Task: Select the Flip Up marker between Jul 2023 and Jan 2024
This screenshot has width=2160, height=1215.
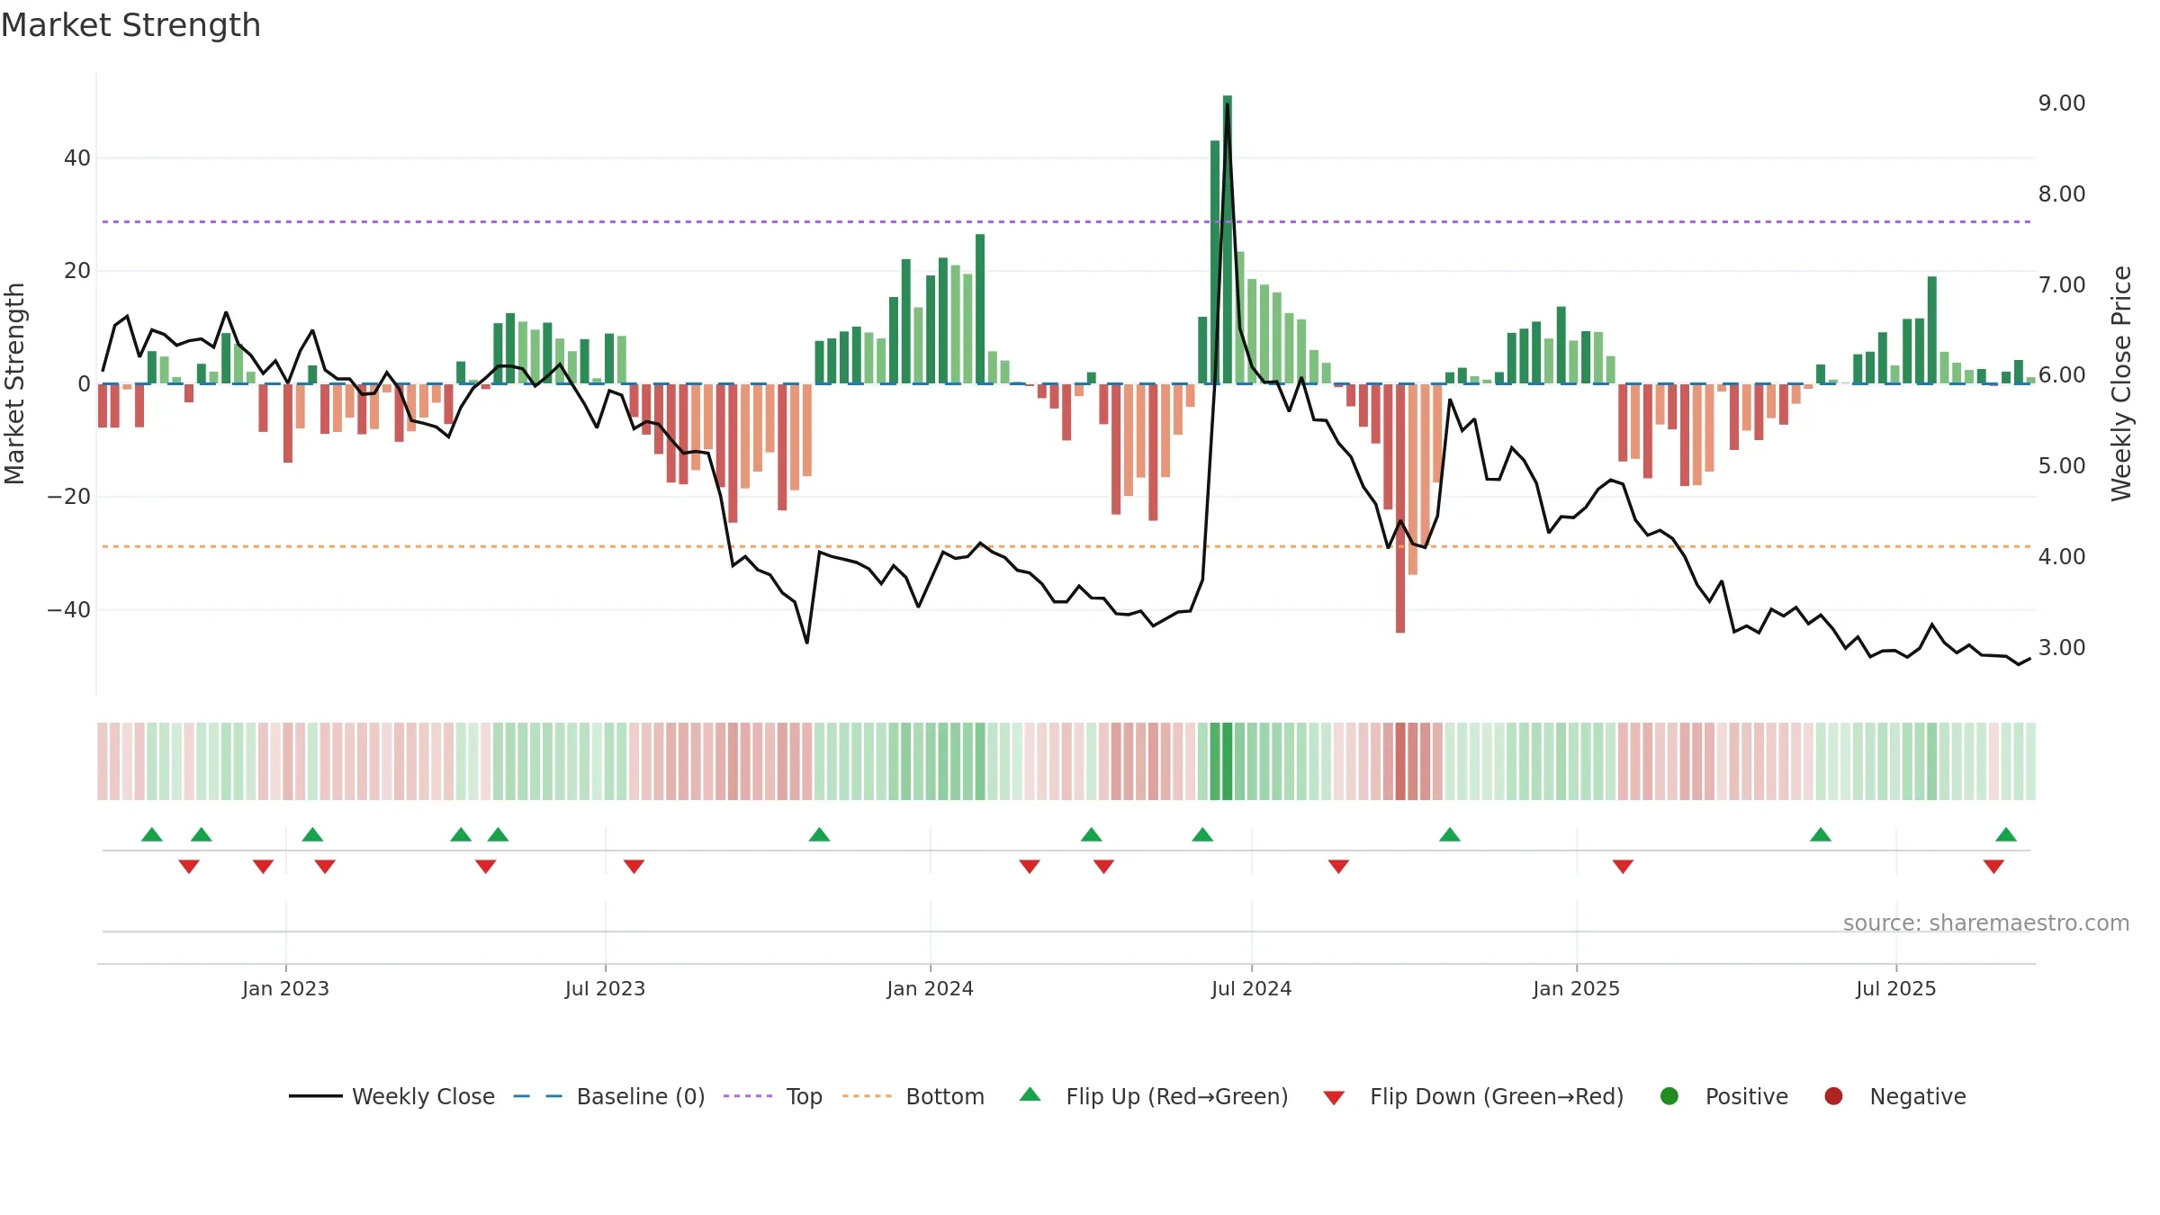Action: pos(819,834)
